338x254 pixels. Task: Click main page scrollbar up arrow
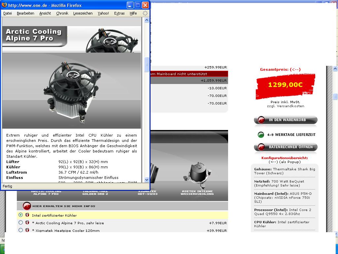335,69
